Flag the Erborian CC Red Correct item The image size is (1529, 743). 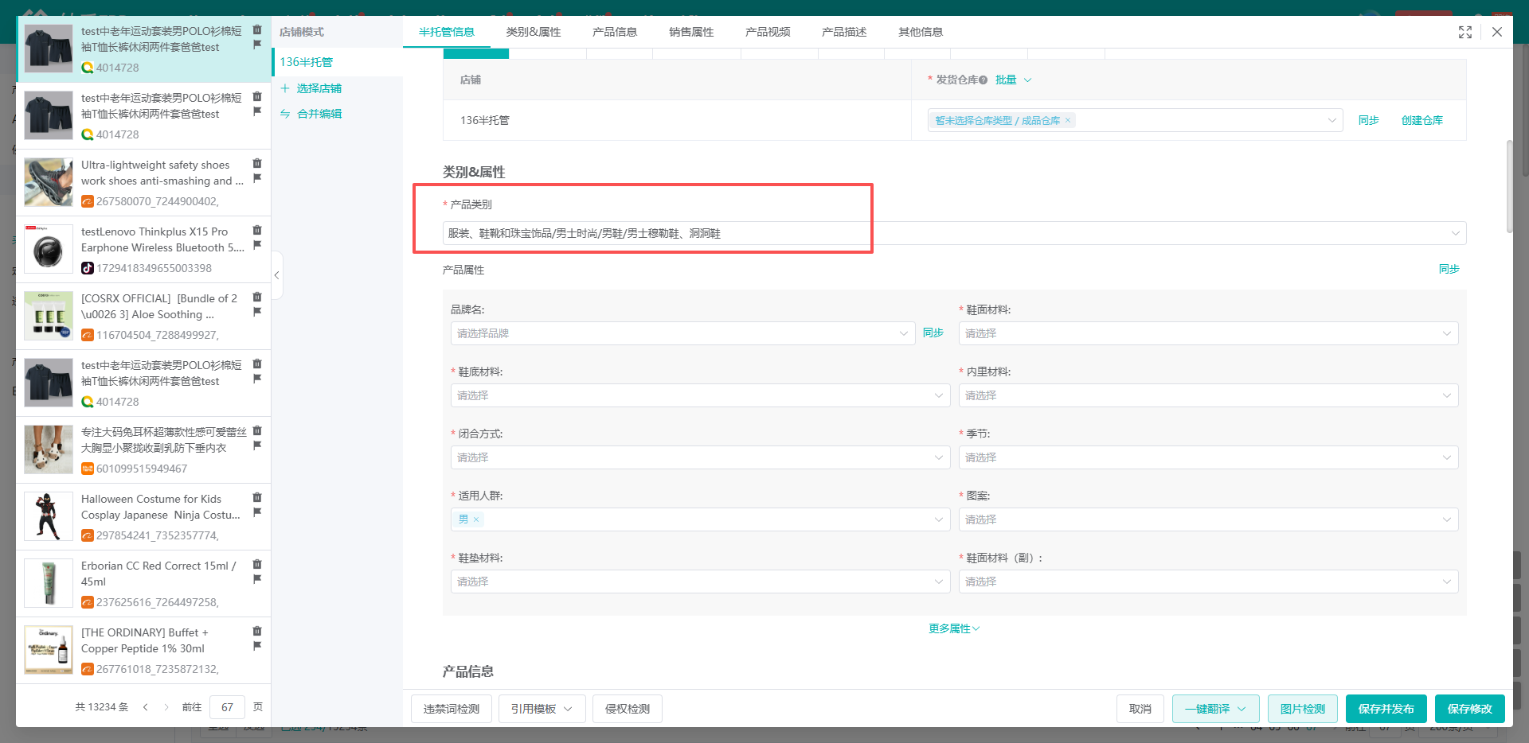click(x=257, y=579)
